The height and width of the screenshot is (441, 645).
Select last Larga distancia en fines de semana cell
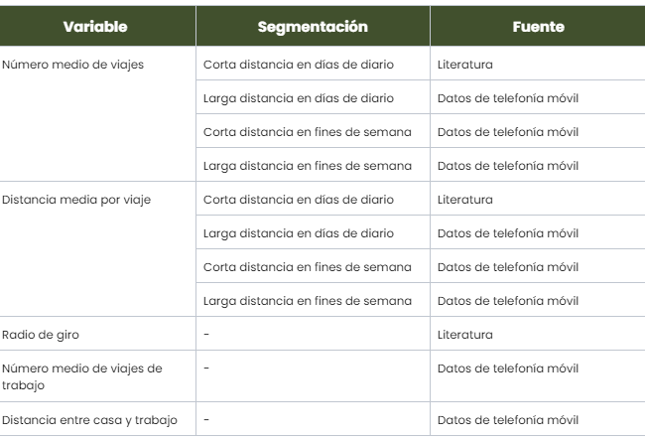click(307, 301)
